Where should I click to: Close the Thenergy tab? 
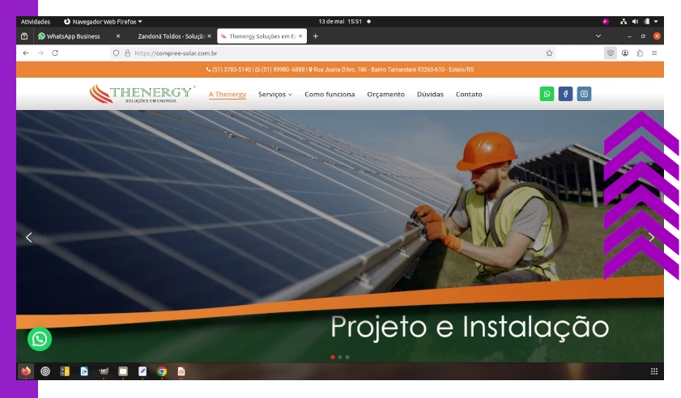pos(300,36)
